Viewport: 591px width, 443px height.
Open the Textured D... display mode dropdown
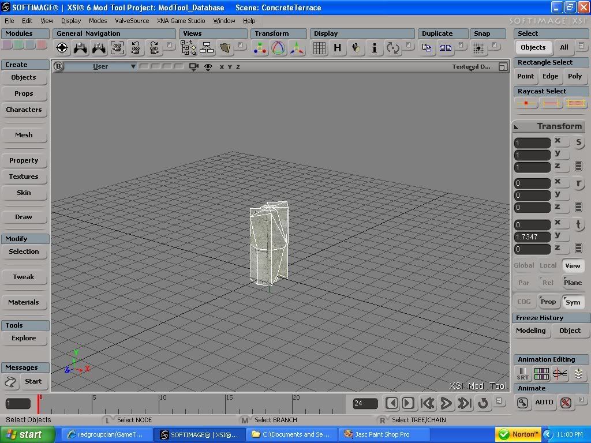point(471,67)
